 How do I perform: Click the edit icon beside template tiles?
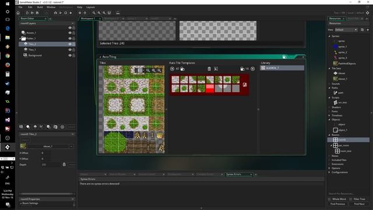pos(245,85)
